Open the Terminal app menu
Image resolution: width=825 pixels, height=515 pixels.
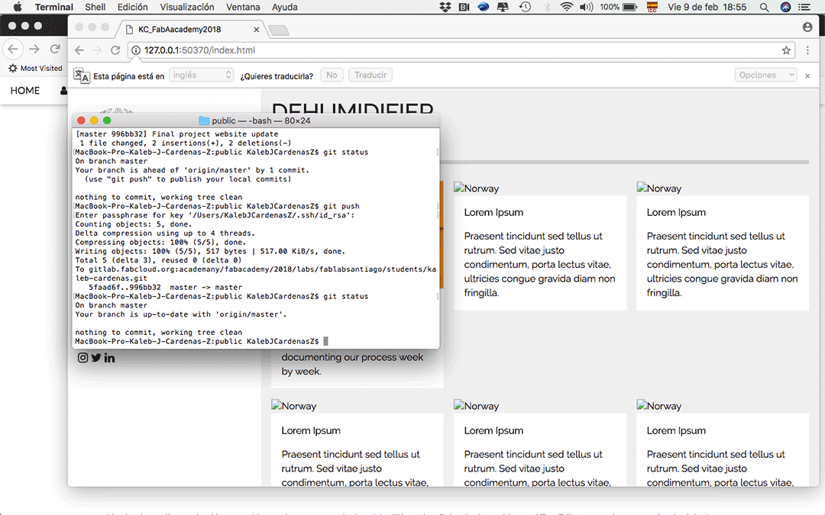pos(53,7)
